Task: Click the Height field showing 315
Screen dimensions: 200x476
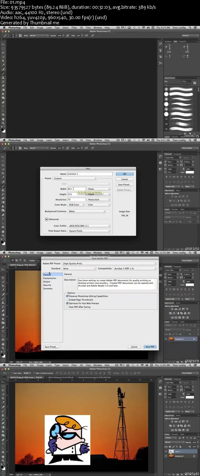Action: click(77, 194)
